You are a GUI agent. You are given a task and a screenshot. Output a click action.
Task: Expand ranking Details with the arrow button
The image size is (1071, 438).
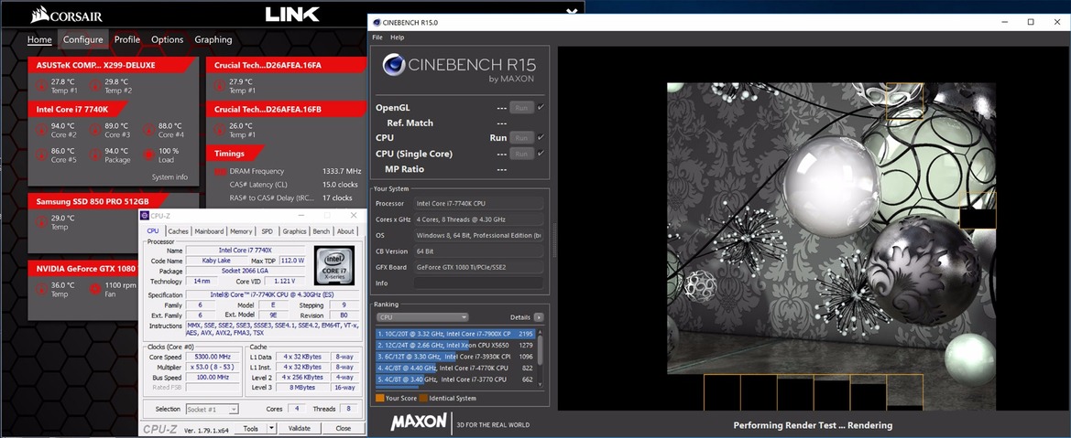(x=539, y=317)
